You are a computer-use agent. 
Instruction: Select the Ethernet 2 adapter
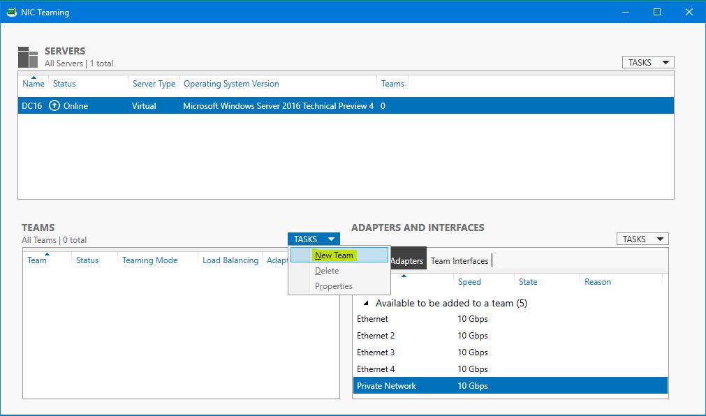coord(510,336)
